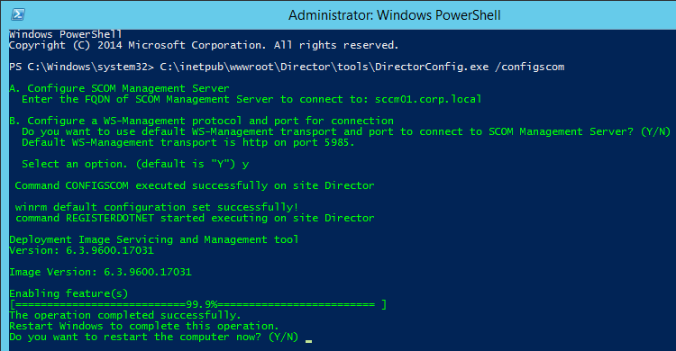Click the winrm default configuration success message
676x351 pixels.
coord(157,207)
